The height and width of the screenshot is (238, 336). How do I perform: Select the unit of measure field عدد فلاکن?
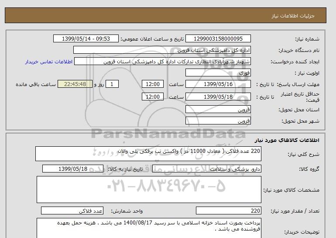(x=72, y=211)
